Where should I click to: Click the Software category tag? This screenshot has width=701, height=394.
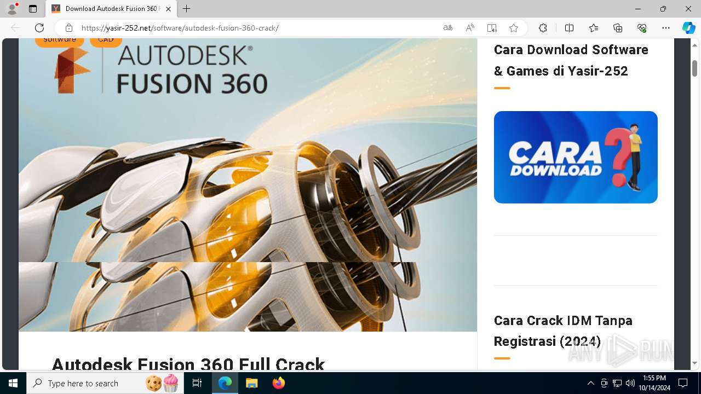[x=60, y=42]
